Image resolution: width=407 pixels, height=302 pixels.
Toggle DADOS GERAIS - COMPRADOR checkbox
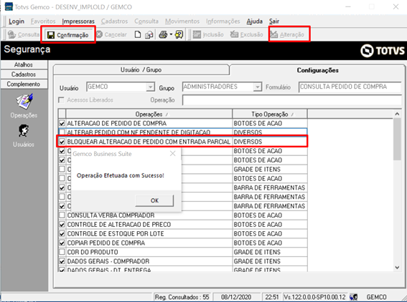tap(62, 261)
